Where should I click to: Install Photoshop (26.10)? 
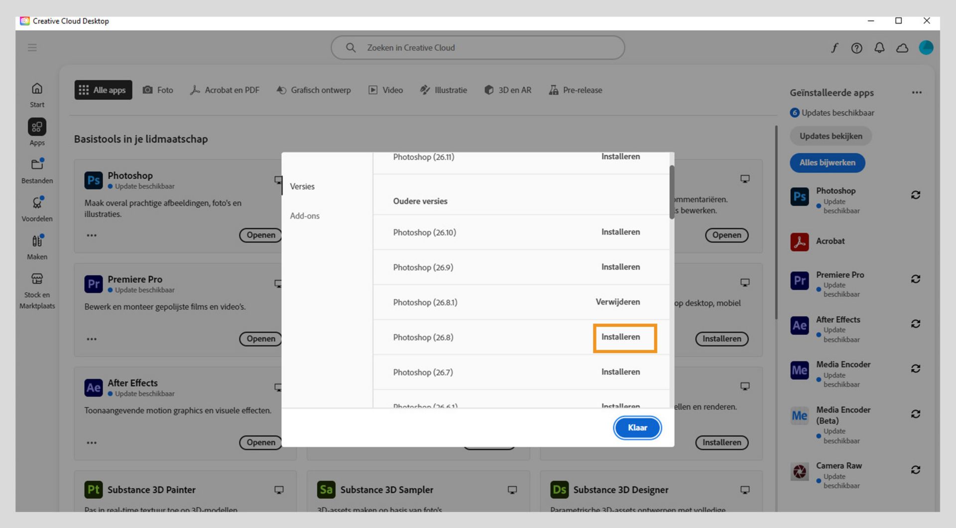point(620,232)
